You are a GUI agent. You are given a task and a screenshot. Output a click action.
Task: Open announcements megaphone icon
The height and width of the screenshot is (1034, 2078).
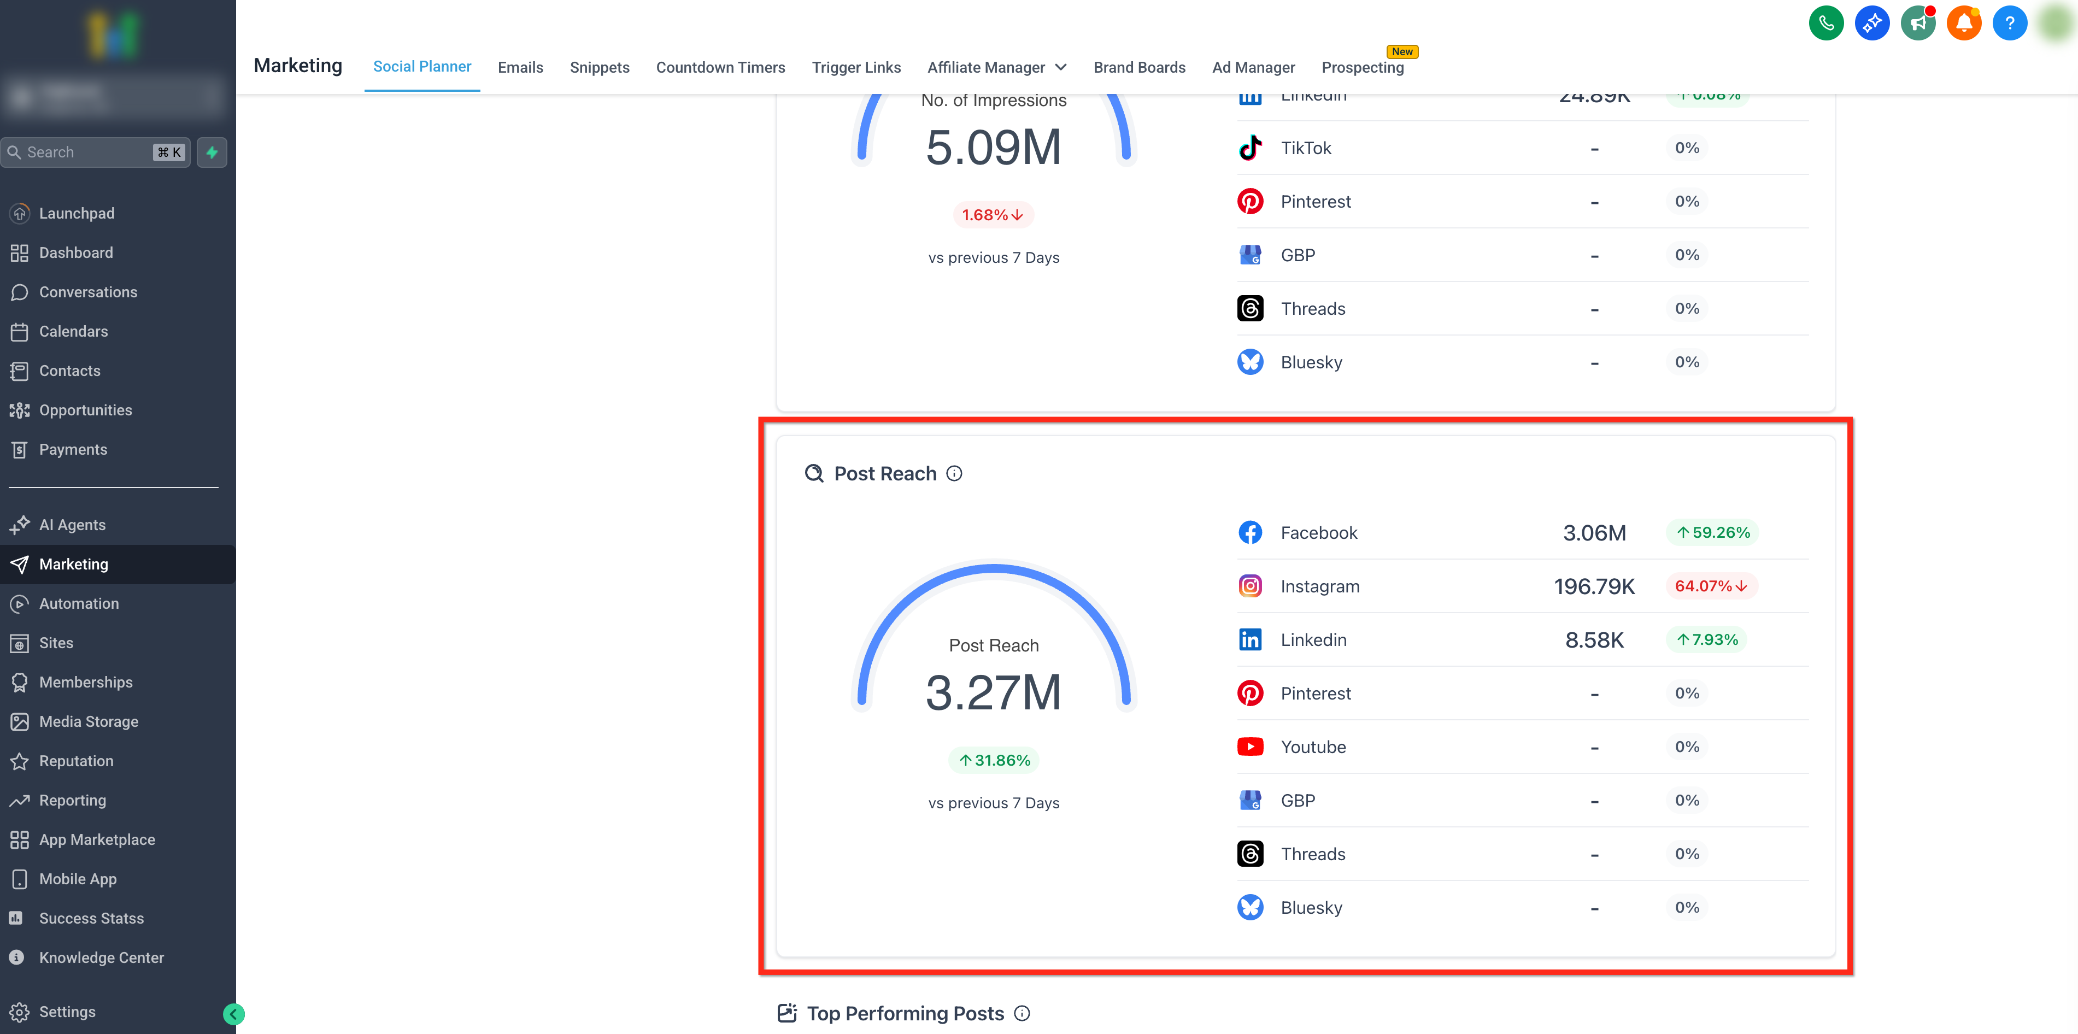click(1918, 22)
